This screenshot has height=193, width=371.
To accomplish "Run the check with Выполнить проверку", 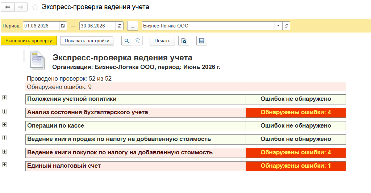I will [29, 40].
